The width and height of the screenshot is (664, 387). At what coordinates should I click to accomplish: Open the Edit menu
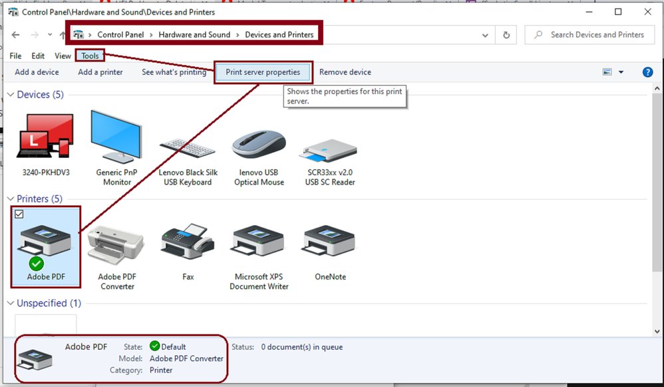(38, 56)
